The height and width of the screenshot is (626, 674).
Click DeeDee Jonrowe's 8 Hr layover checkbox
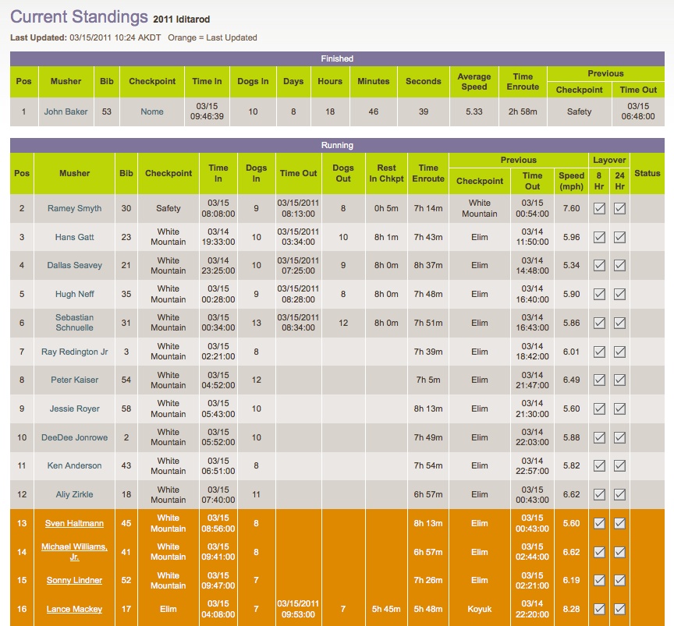tap(599, 437)
